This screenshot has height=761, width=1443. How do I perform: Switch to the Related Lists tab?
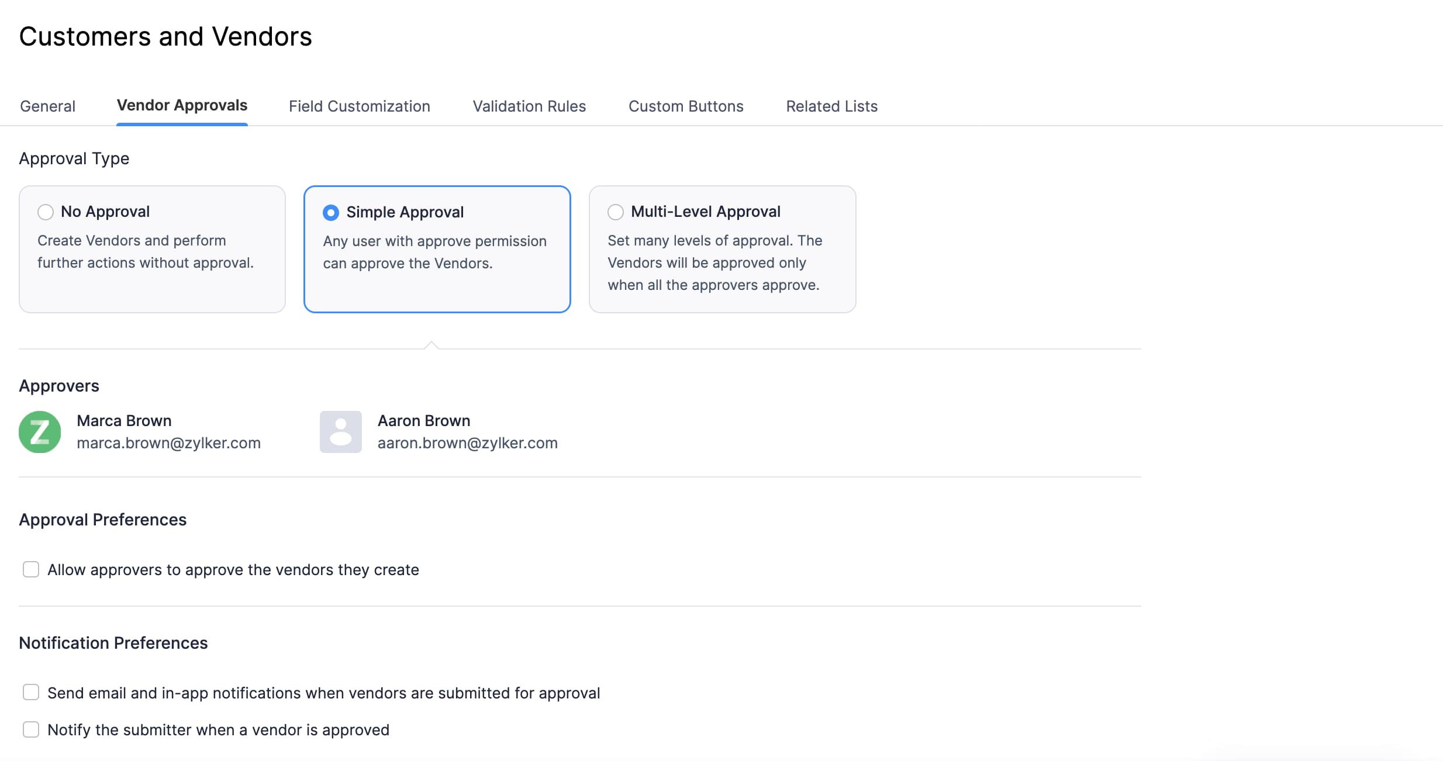(831, 106)
